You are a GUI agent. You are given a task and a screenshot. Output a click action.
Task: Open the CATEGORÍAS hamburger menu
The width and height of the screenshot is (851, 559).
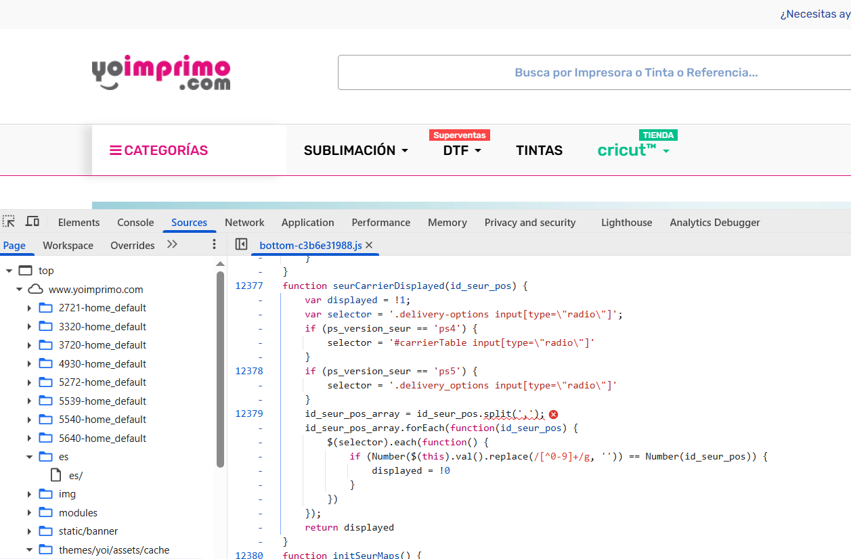click(159, 150)
